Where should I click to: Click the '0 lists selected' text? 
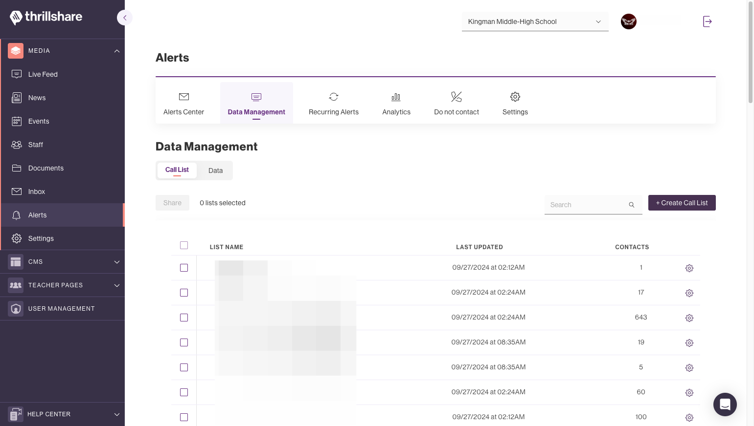(x=223, y=203)
